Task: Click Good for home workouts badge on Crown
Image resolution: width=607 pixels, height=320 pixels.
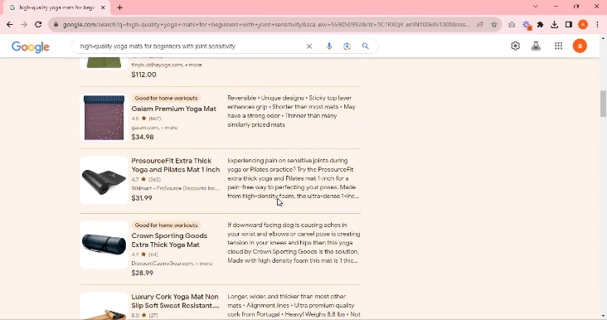Action: coord(166,225)
